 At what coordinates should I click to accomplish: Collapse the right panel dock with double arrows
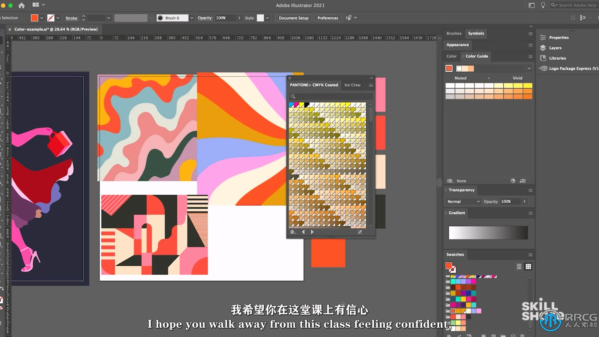(531, 26)
